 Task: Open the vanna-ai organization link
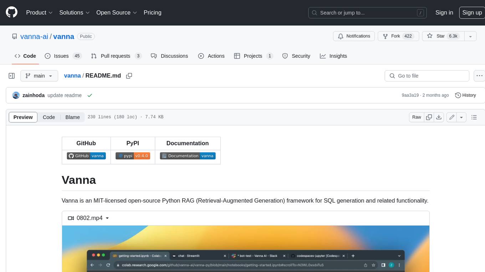click(34, 36)
